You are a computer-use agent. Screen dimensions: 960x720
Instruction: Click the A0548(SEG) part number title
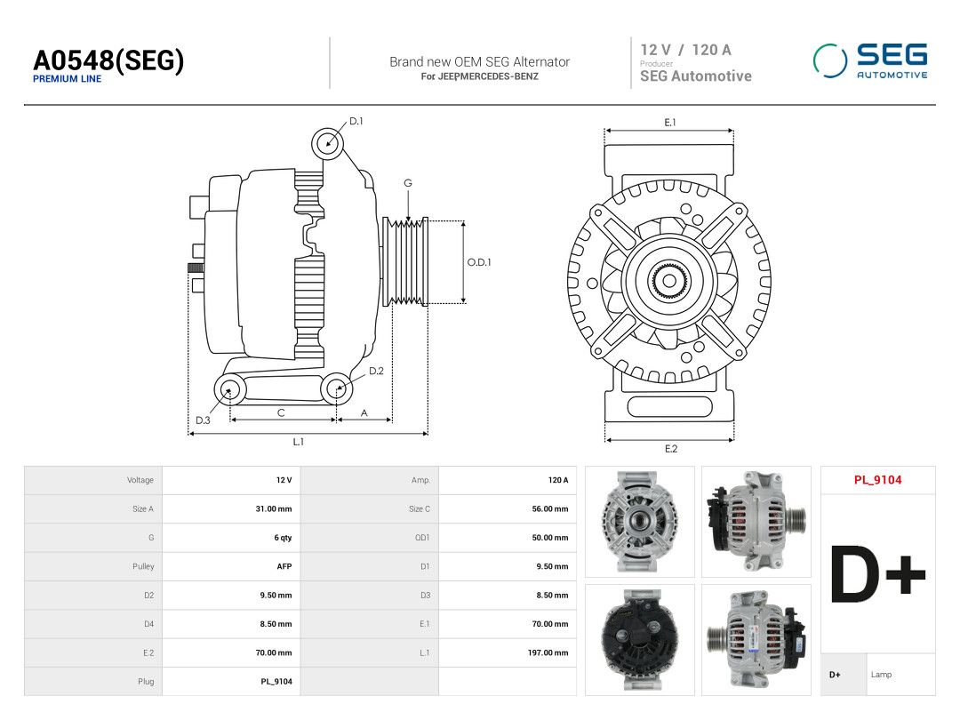108,60
